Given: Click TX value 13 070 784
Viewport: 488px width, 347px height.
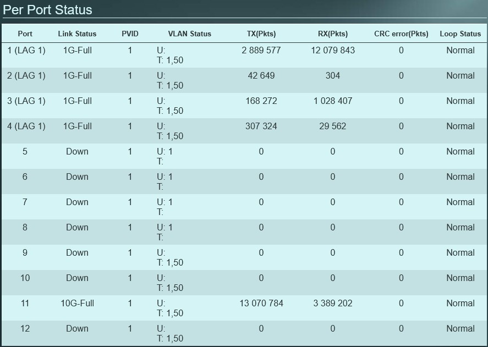Looking at the screenshot, I should coord(261,304).
